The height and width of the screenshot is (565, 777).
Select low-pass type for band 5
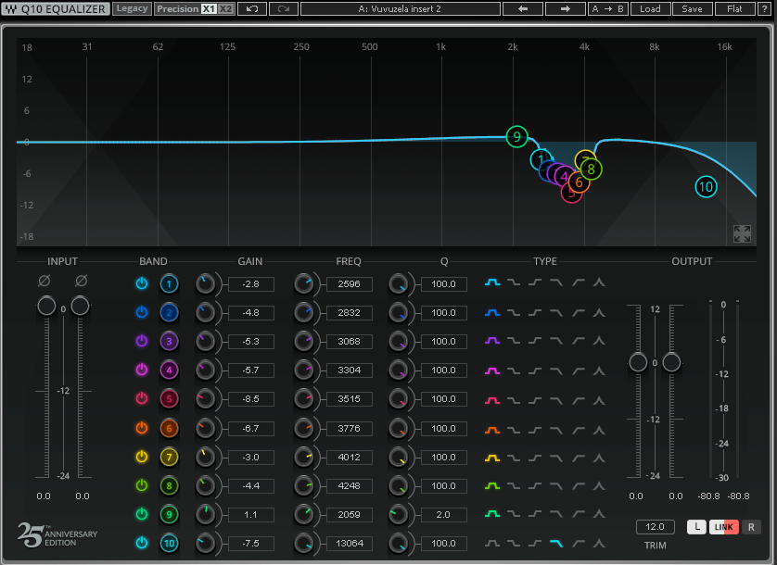point(556,399)
